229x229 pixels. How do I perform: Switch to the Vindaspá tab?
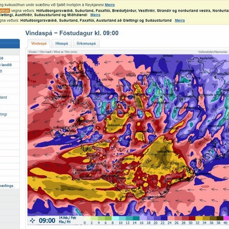39,43
